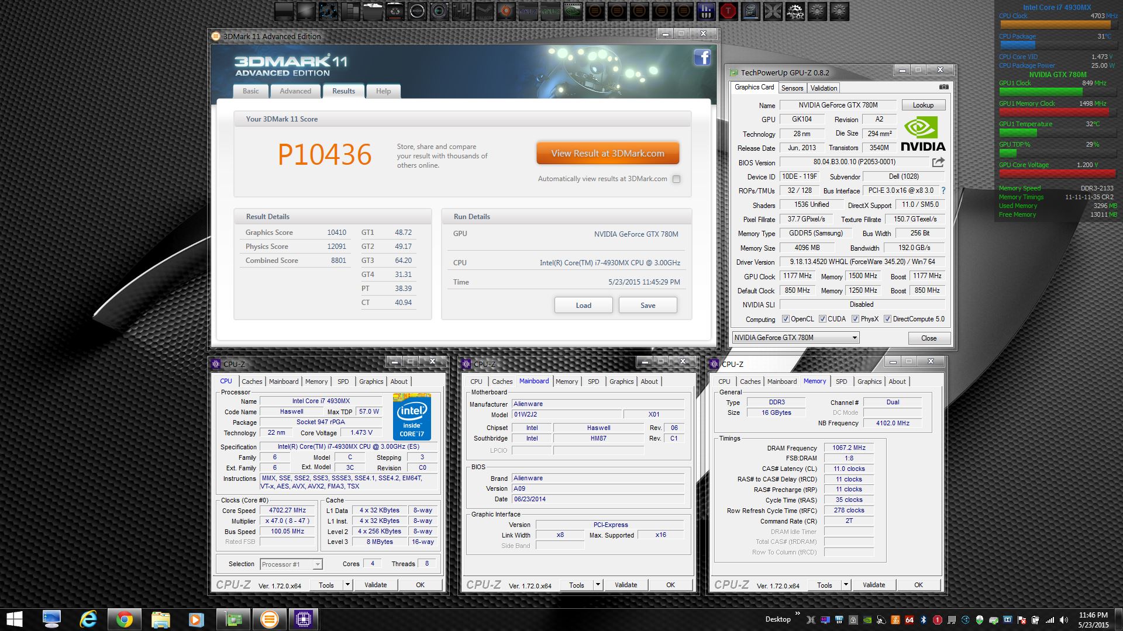Toggle the PhysX checkbox in GPU-Z
This screenshot has width=1123, height=631.
[x=855, y=319]
